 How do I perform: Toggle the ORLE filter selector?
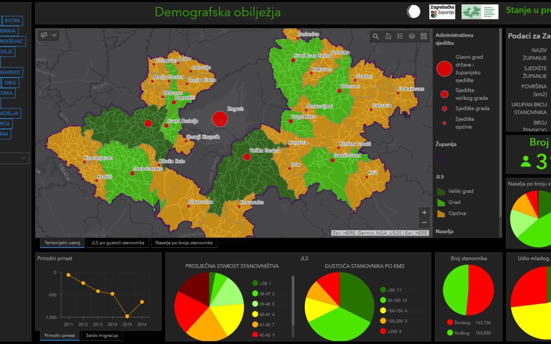[10, 83]
